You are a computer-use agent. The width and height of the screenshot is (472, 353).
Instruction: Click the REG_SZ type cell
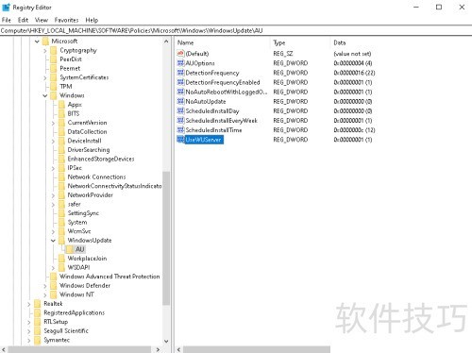(283, 54)
